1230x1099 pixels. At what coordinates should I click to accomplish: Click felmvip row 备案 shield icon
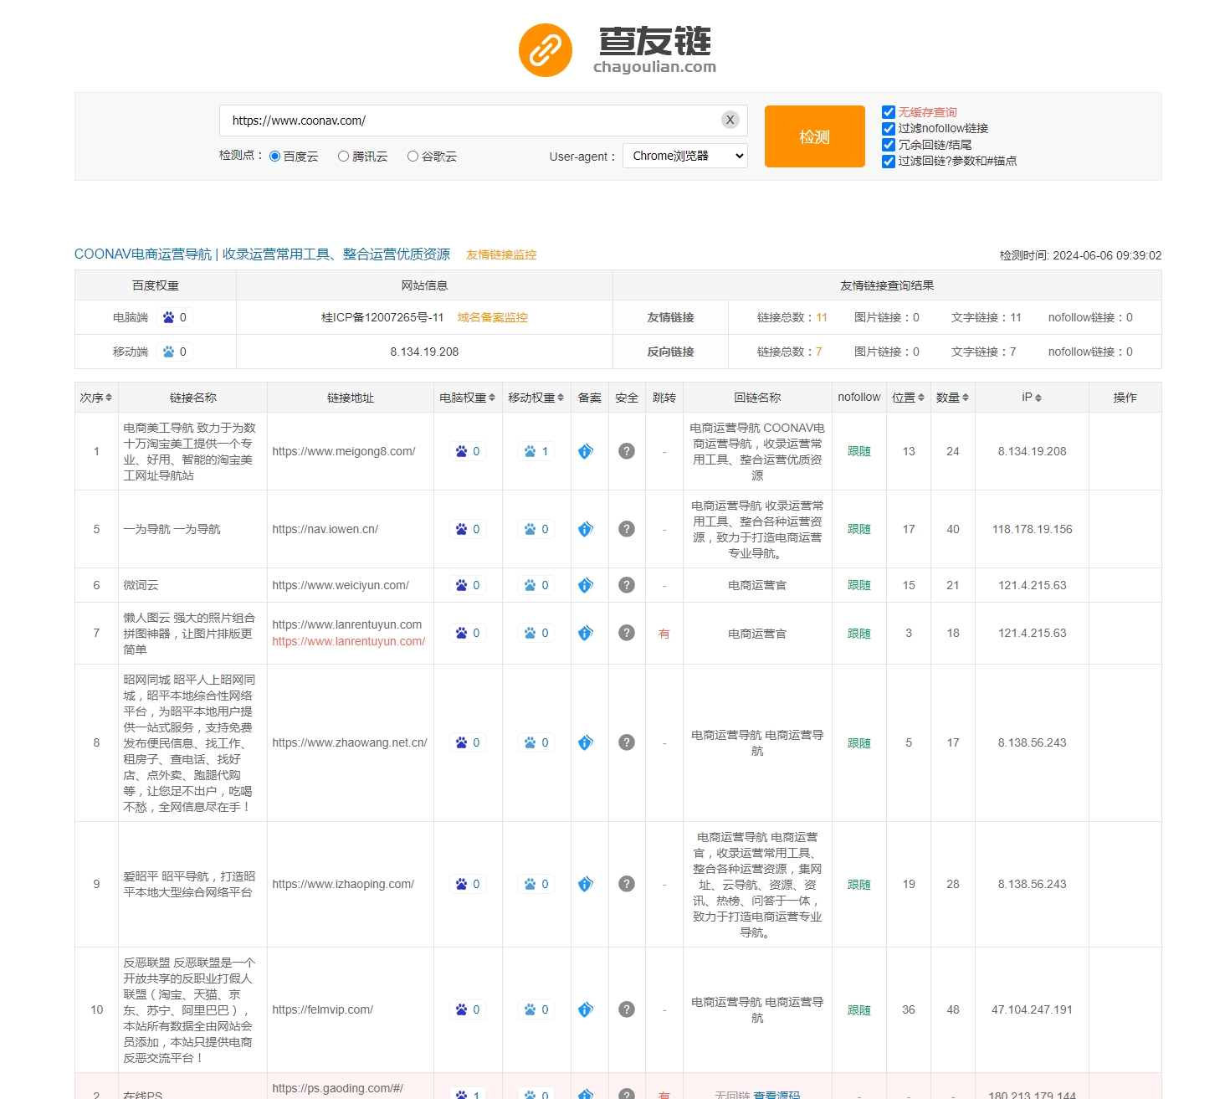[x=586, y=1009]
